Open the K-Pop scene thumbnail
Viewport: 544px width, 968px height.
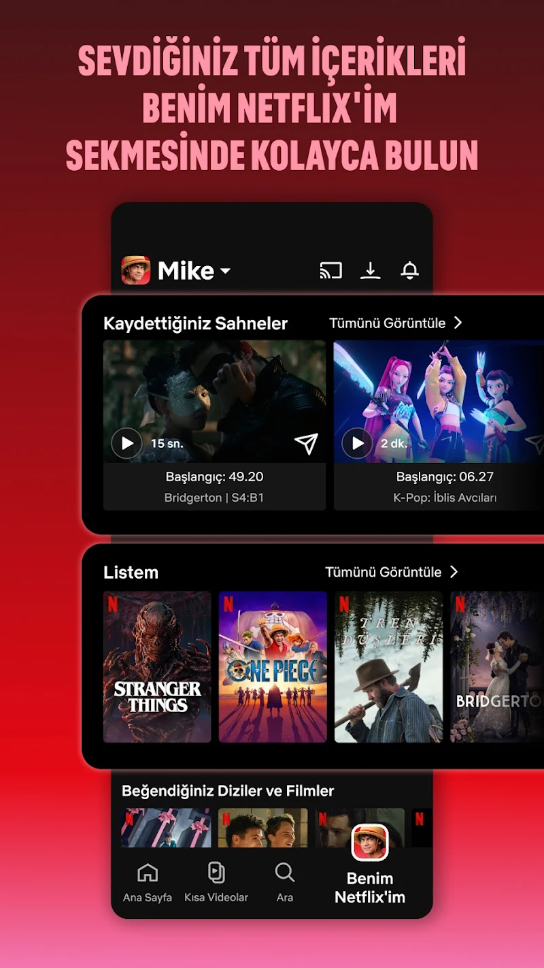click(439, 402)
